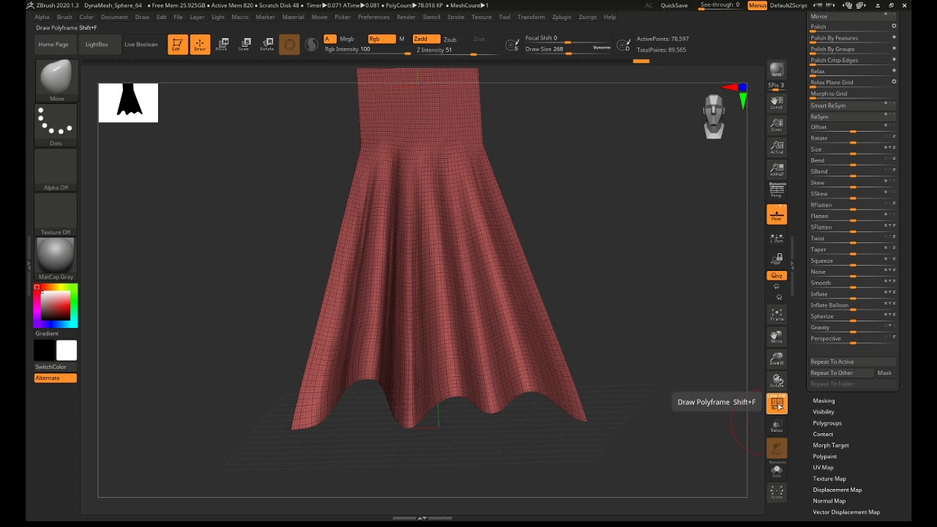Toggle XYZ rotation mode
The height and width of the screenshot is (527, 937).
point(777,275)
